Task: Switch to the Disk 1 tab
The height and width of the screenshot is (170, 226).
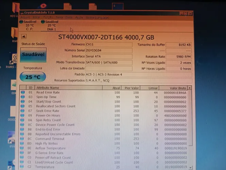Action: [x=51, y=26]
